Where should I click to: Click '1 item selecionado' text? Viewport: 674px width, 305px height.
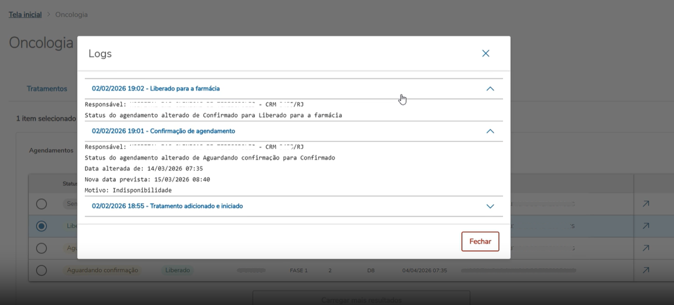click(x=46, y=119)
